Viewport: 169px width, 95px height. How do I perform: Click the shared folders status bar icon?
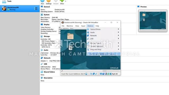(98, 74)
